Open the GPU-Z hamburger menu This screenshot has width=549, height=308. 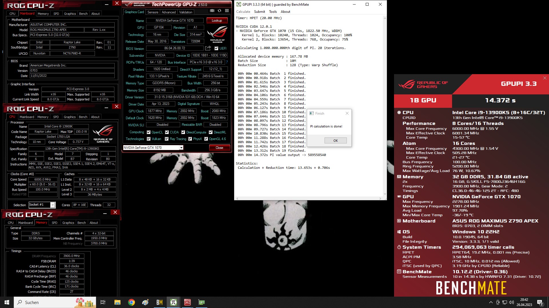pos(227,11)
